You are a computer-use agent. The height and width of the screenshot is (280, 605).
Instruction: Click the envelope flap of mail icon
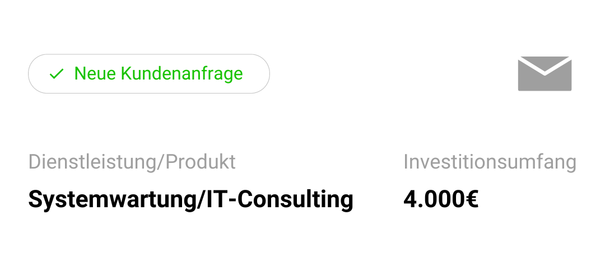(544, 64)
